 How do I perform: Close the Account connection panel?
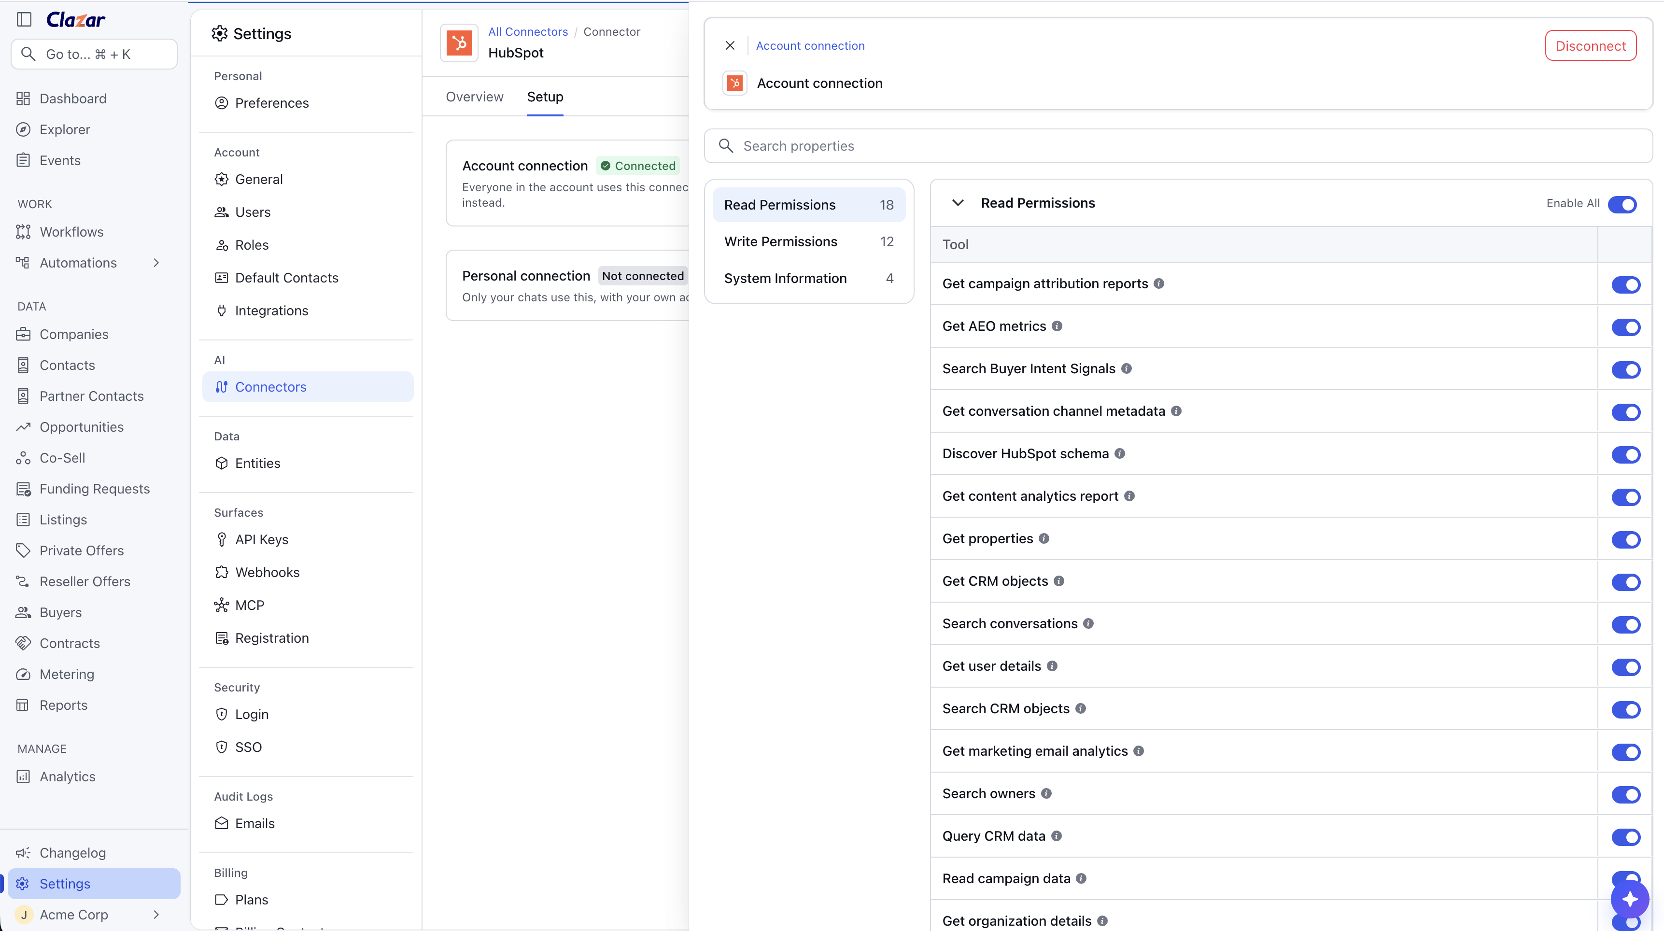pyautogui.click(x=730, y=45)
